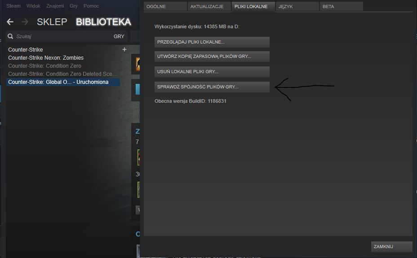Click the plus icon beside Counter-Strike
The height and width of the screenshot is (258, 417).
point(124,49)
